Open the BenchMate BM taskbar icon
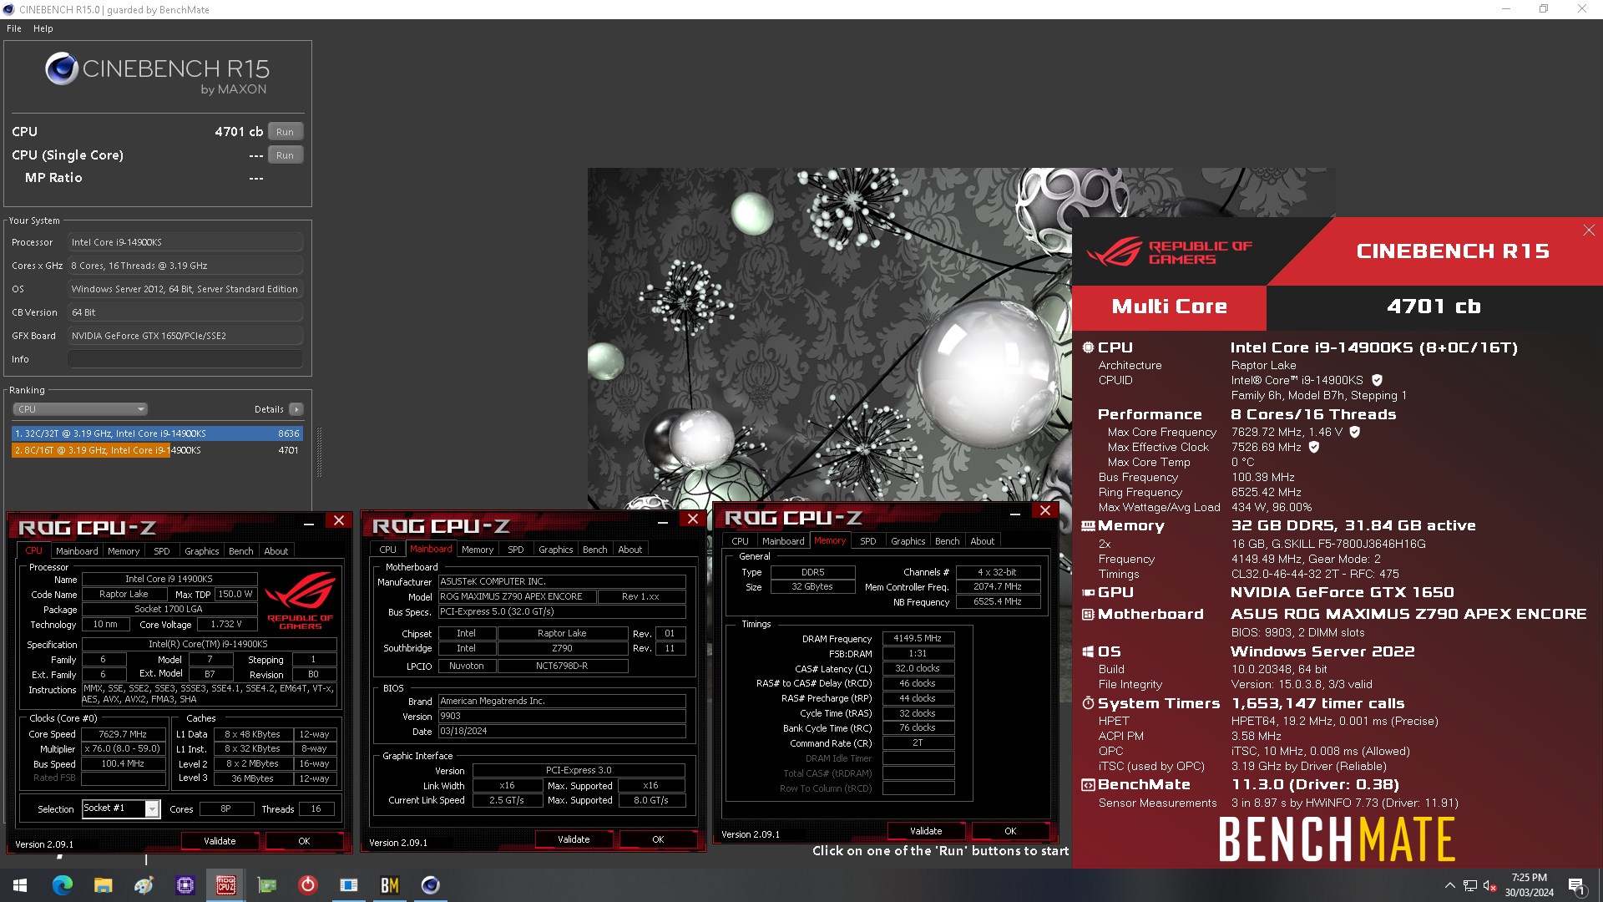 tap(389, 885)
